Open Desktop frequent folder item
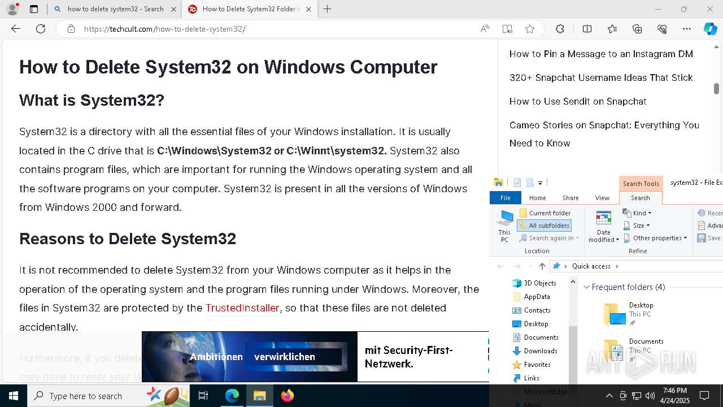The image size is (723, 407). pos(629,314)
